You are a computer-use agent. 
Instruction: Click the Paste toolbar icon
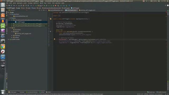tap(24, 6)
